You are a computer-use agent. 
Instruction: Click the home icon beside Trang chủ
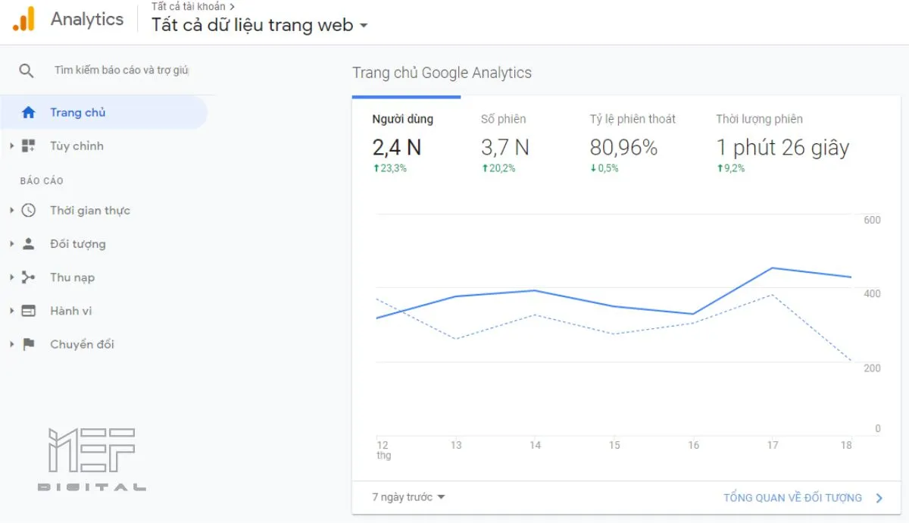29,112
